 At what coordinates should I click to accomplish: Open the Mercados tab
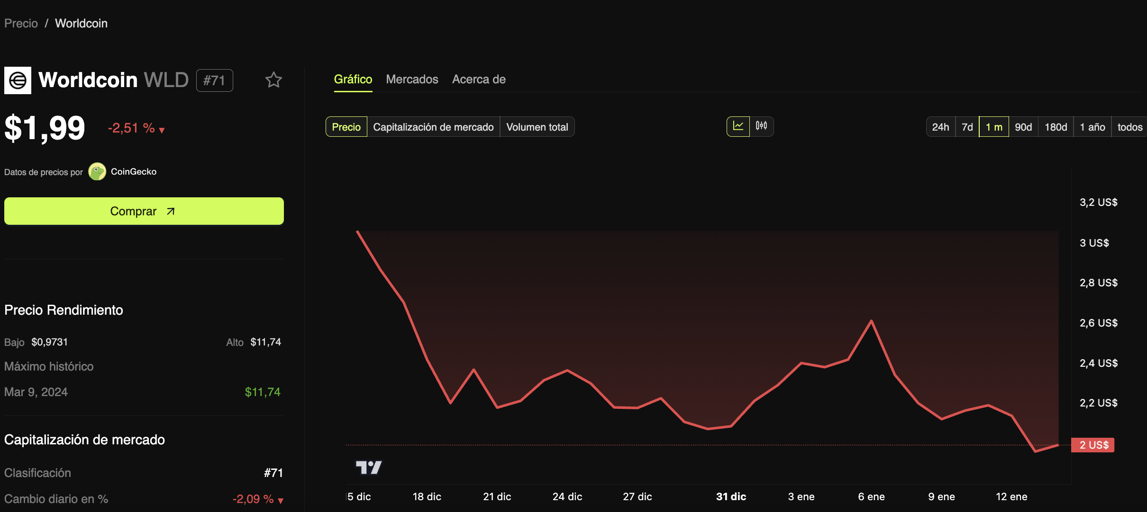[x=412, y=79]
